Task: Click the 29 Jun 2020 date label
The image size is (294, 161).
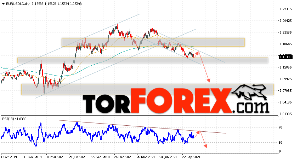Action: tap(78, 157)
